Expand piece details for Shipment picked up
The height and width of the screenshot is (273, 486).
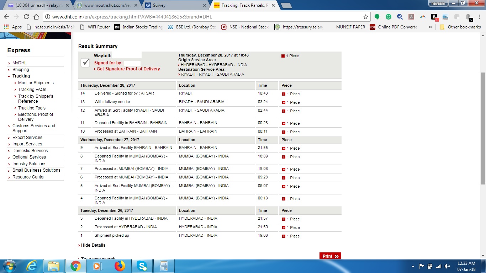click(284, 236)
